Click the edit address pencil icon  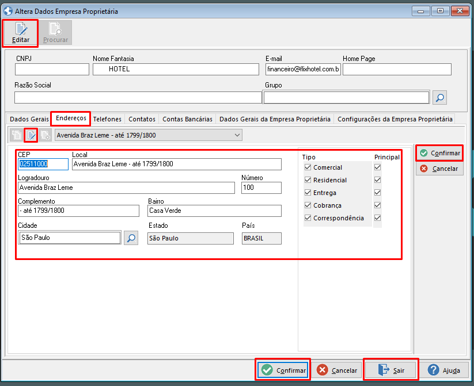point(31,135)
